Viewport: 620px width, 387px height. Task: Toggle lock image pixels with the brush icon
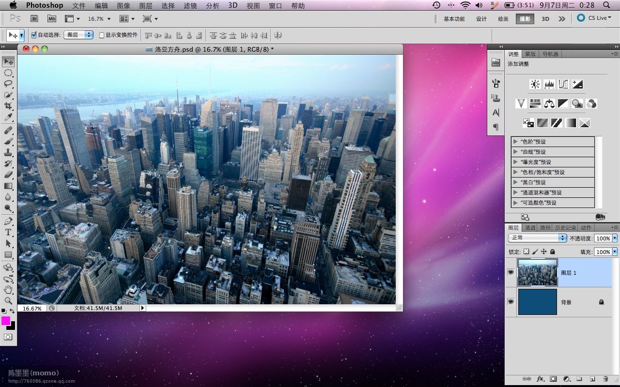pyautogui.click(x=535, y=252)
